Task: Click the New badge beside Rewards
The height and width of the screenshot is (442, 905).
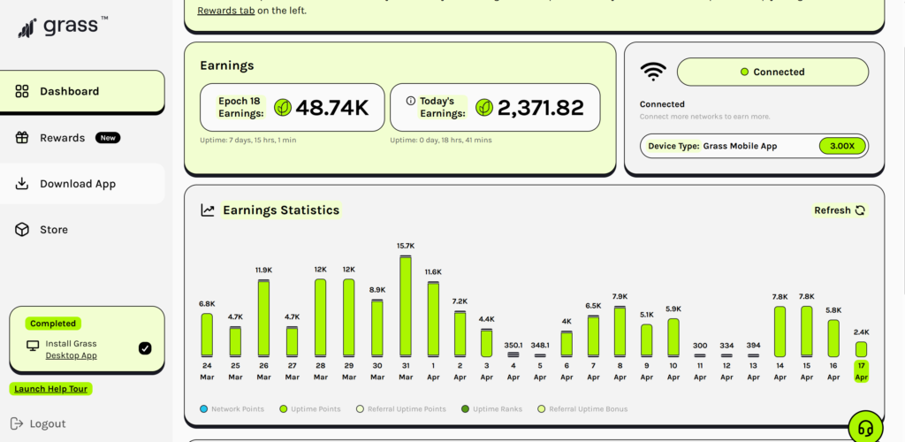Action: pyautogui.click(x=108, y=138)
